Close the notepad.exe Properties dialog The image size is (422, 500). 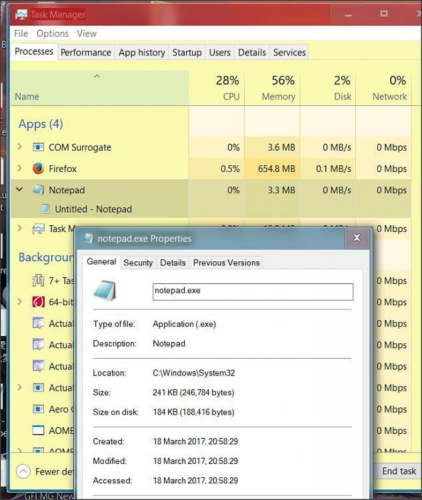[x=357, y=237]
